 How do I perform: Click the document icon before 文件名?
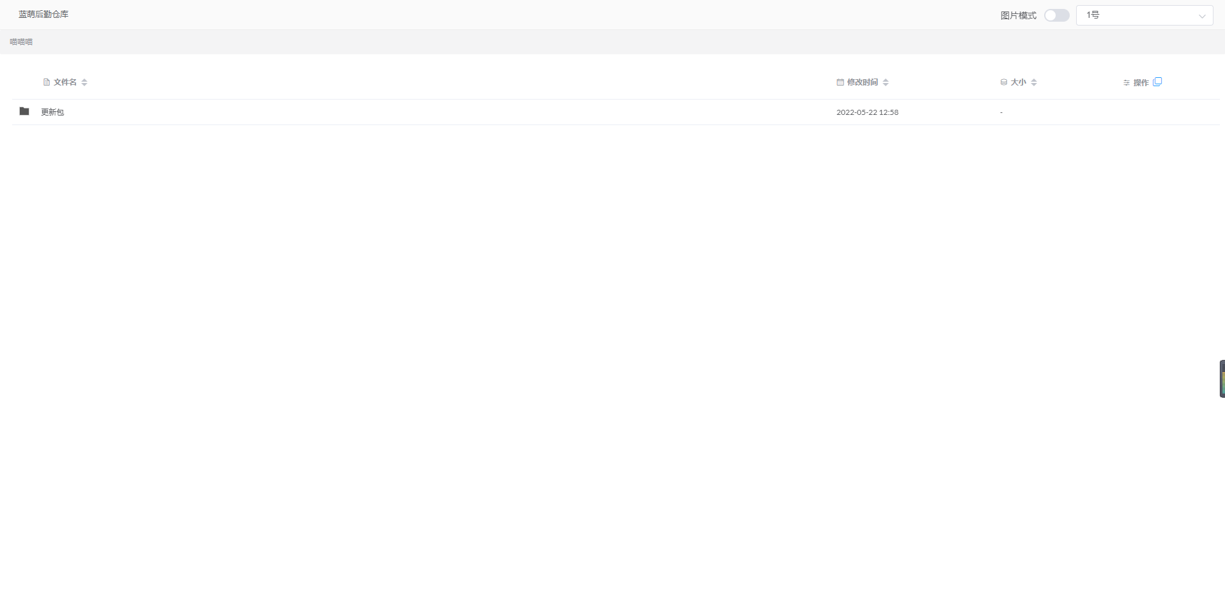click(47, 82)
